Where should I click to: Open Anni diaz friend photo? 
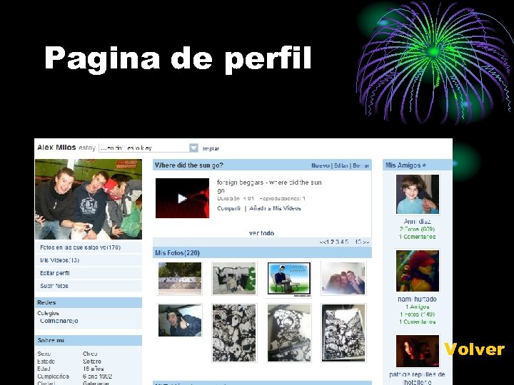pyautogui.click(x=418, y=194)
